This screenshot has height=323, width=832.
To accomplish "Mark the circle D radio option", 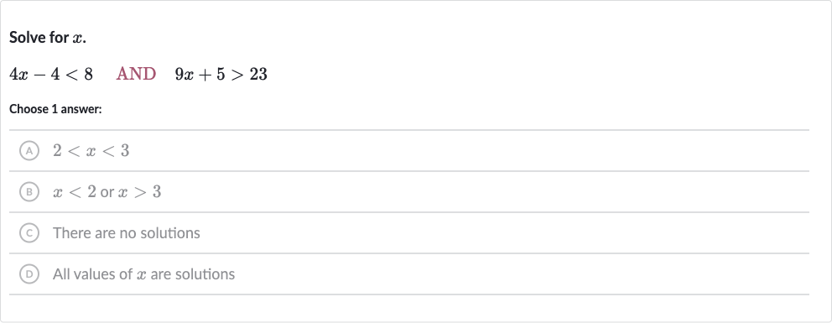I will click(29, 274).
